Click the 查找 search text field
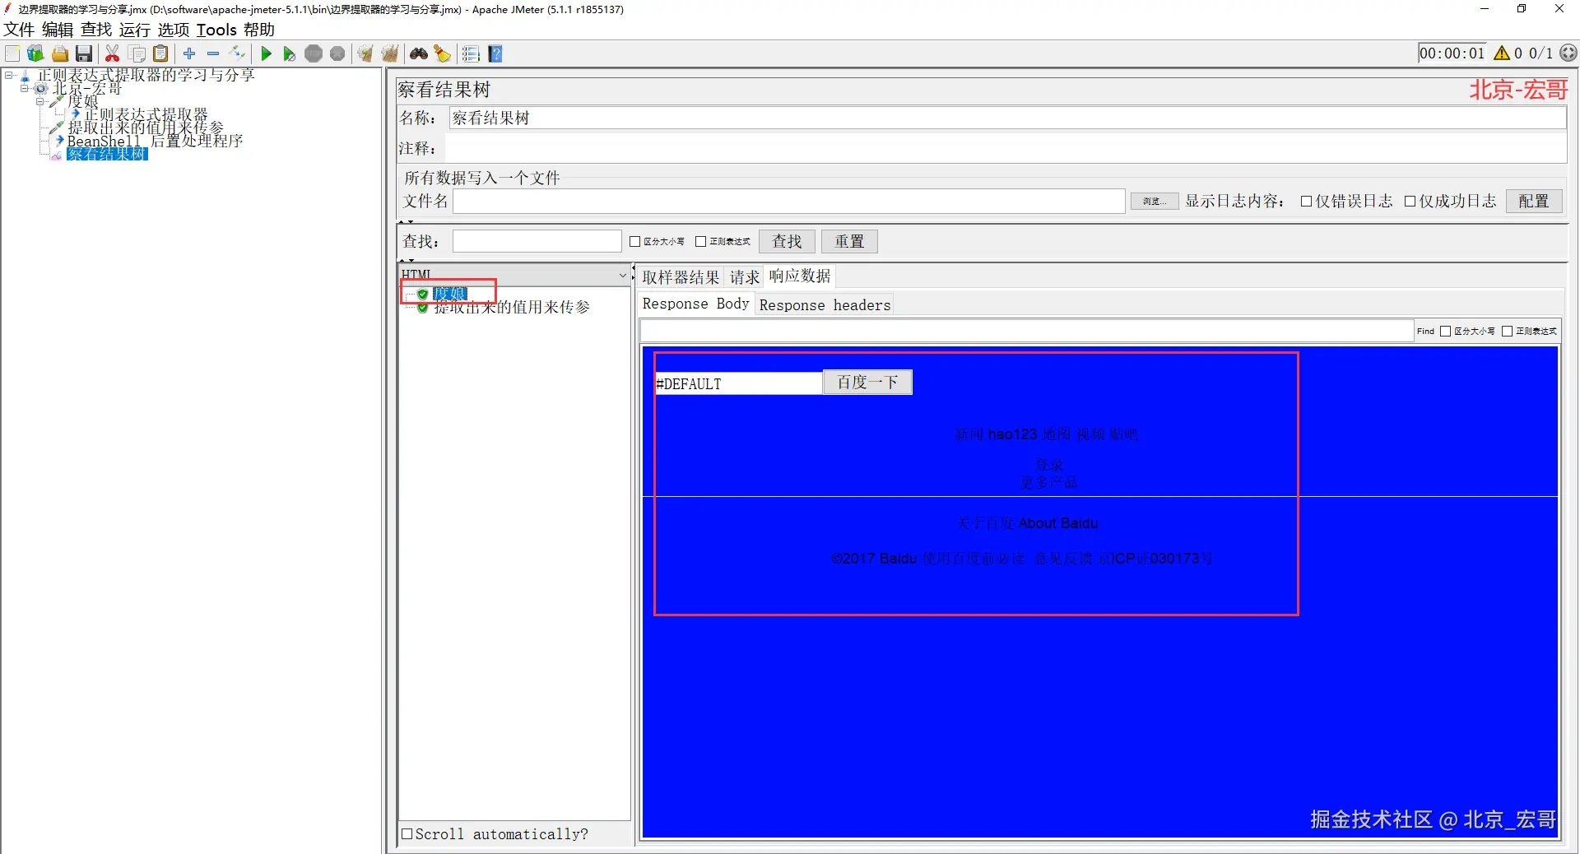 click(x=537, y=242)
